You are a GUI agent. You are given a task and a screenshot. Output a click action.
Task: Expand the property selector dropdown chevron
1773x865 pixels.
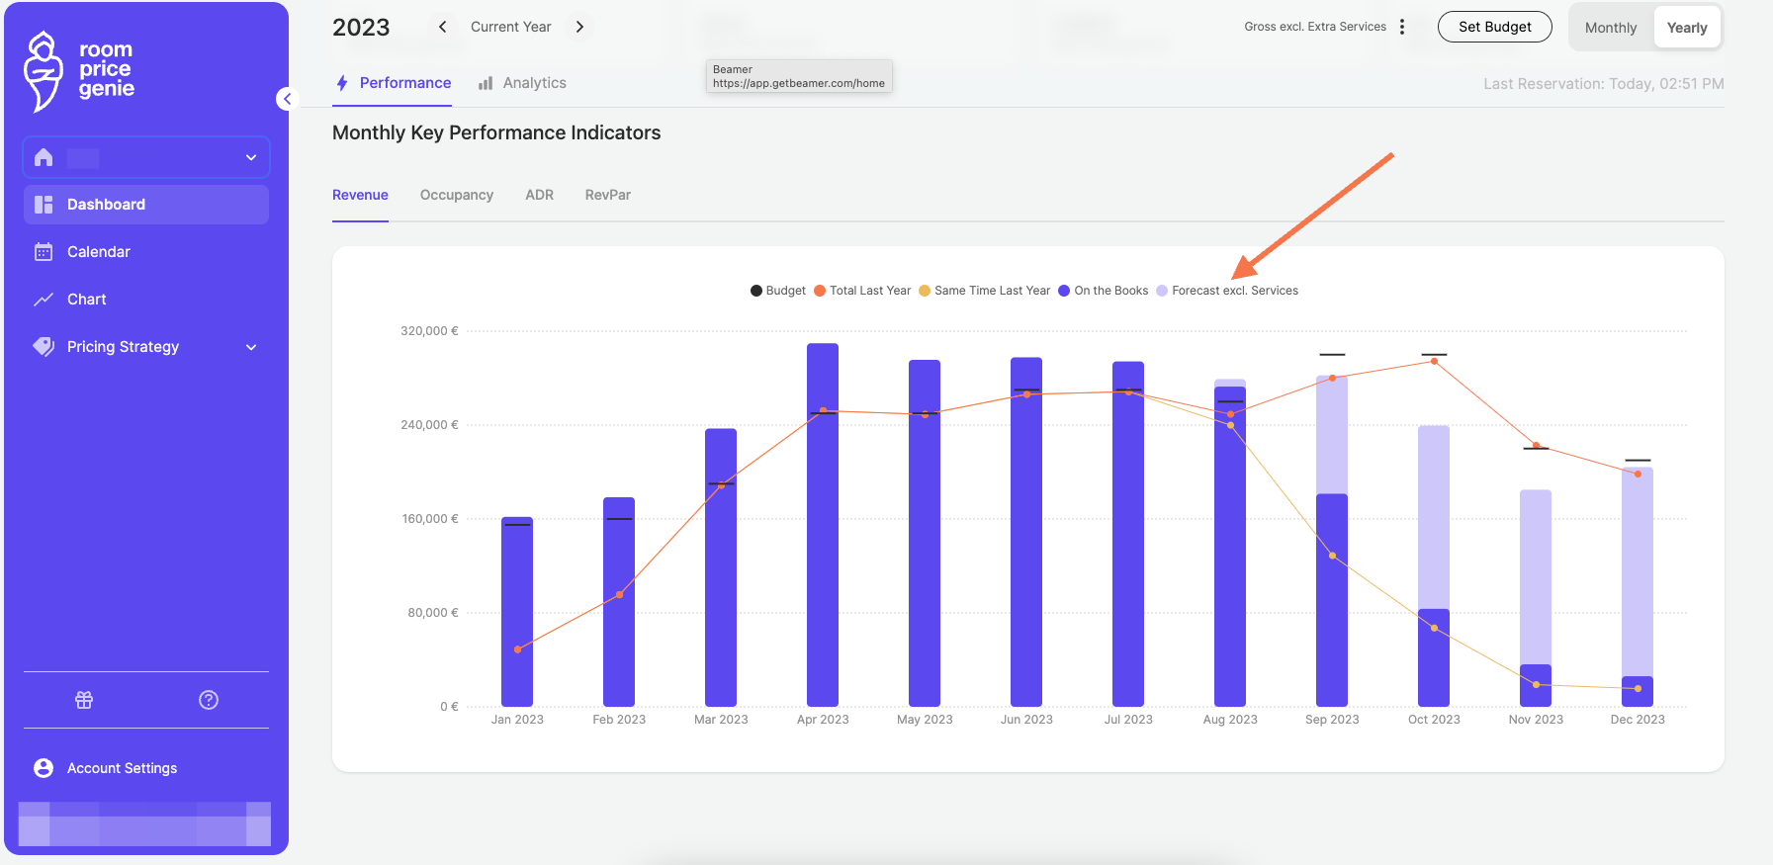click(x=251, y=157)
